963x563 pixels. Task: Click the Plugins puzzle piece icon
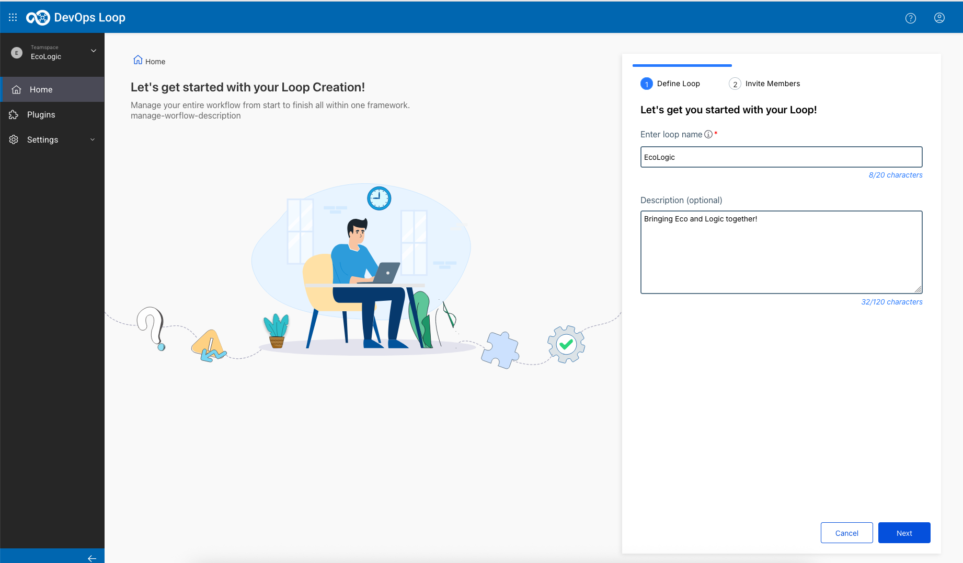point(14,114)
